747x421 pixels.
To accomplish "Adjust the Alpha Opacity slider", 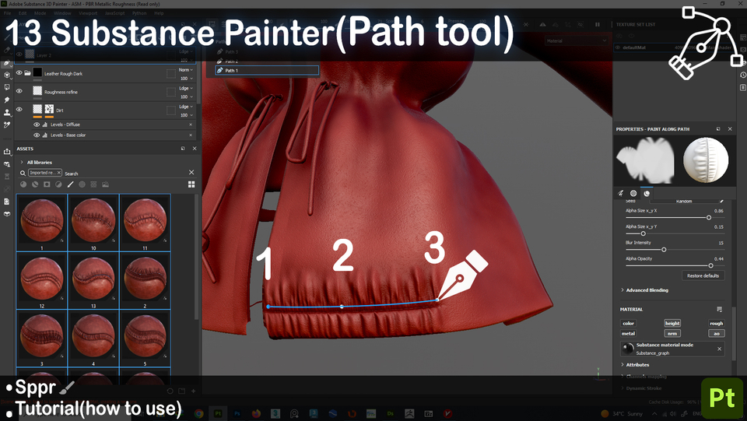I will coord(675,265).
